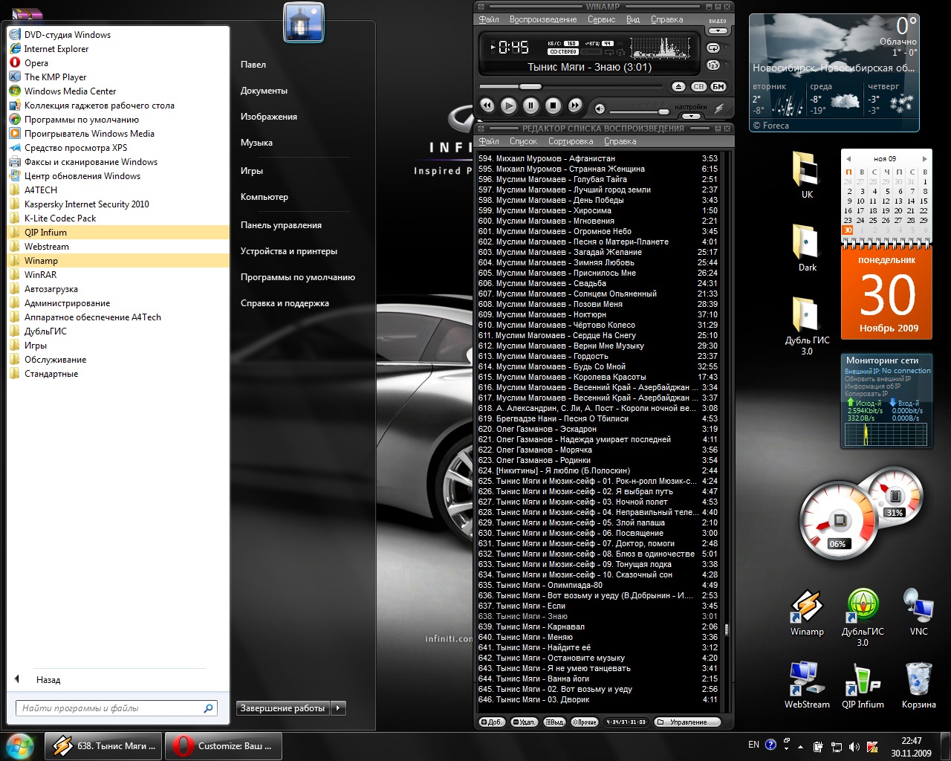Open QIP Infium desktop shortcut

pos(863,685)
